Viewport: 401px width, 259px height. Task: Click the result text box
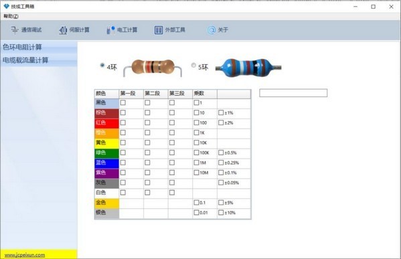pos(293,93)
